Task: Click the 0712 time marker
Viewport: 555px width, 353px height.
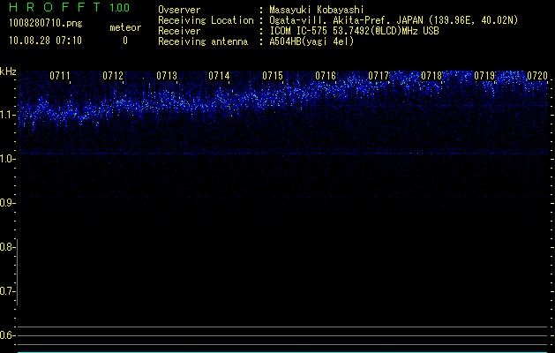Action: click(x=113, y=76)
